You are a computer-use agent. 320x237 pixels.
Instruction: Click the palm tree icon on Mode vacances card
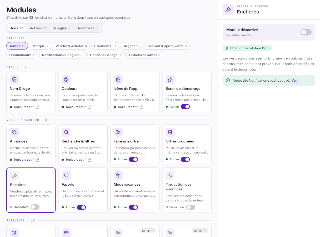118,175
